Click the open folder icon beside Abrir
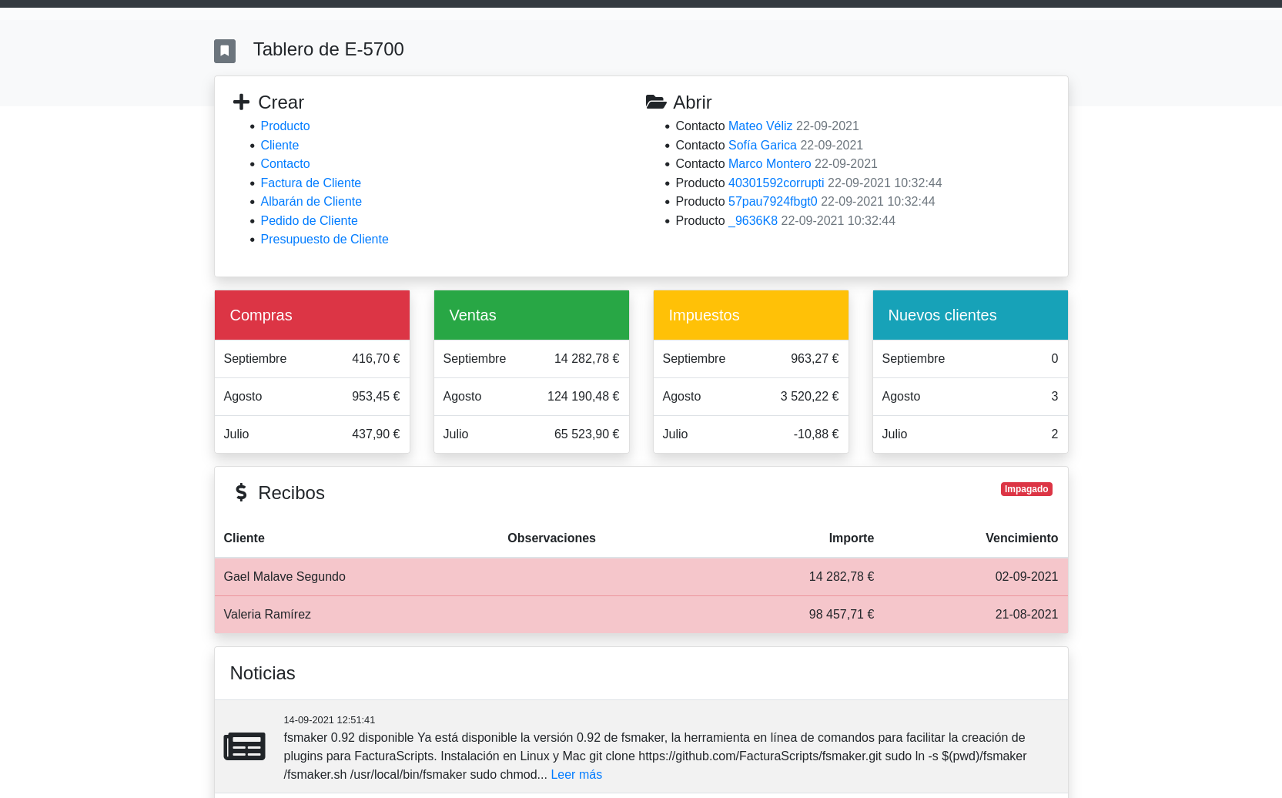The image size is (1282, 798). click(x=656, y=102)
